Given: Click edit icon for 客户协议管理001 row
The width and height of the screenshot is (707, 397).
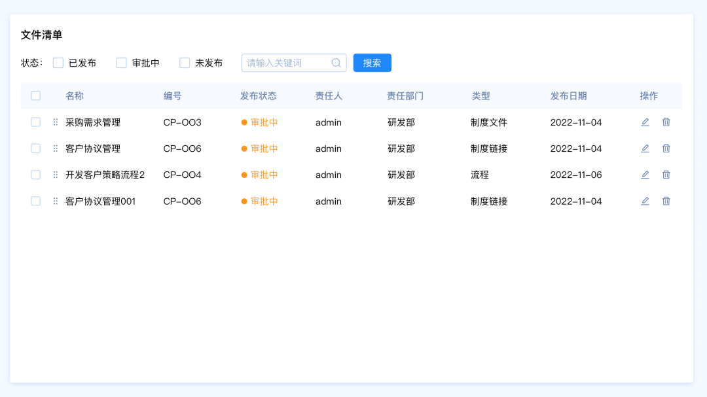Looking at the screenshot, I should coord(645,201).
